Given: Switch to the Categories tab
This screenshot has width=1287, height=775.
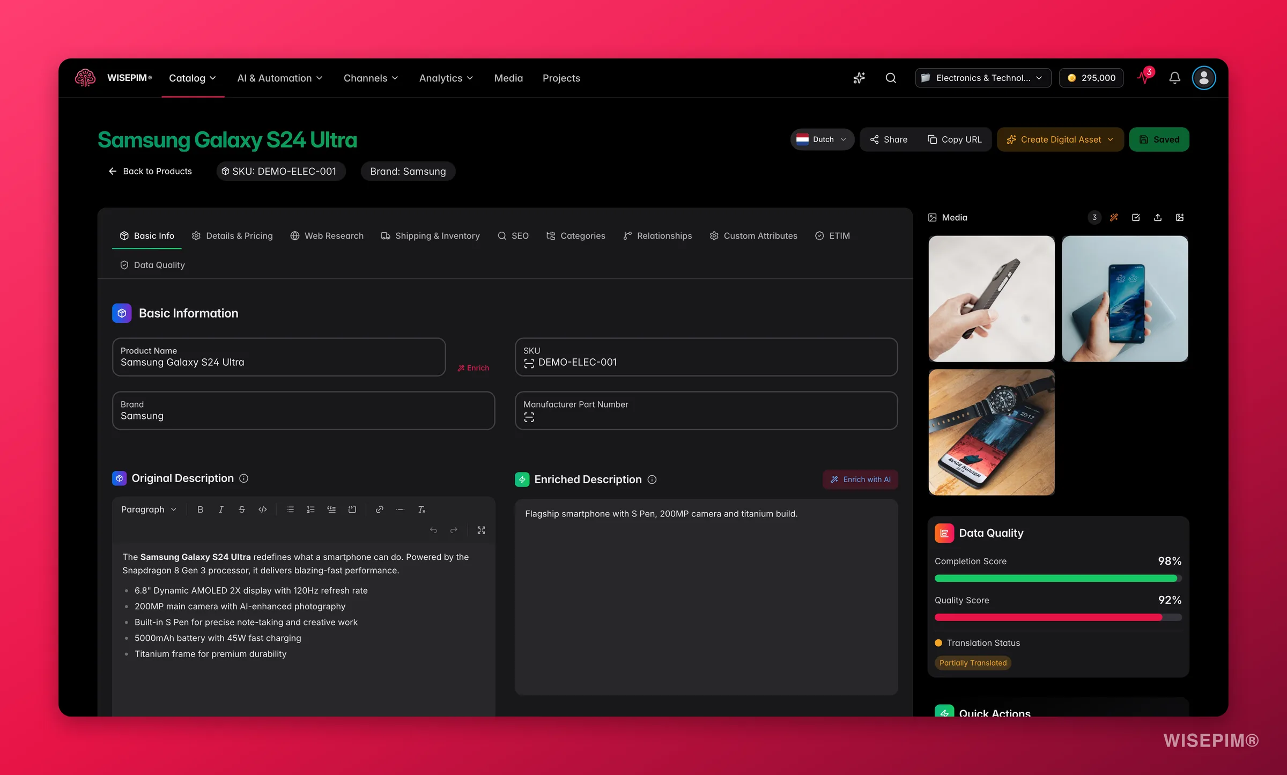Looking at the screenshot, I should (575, 236).
